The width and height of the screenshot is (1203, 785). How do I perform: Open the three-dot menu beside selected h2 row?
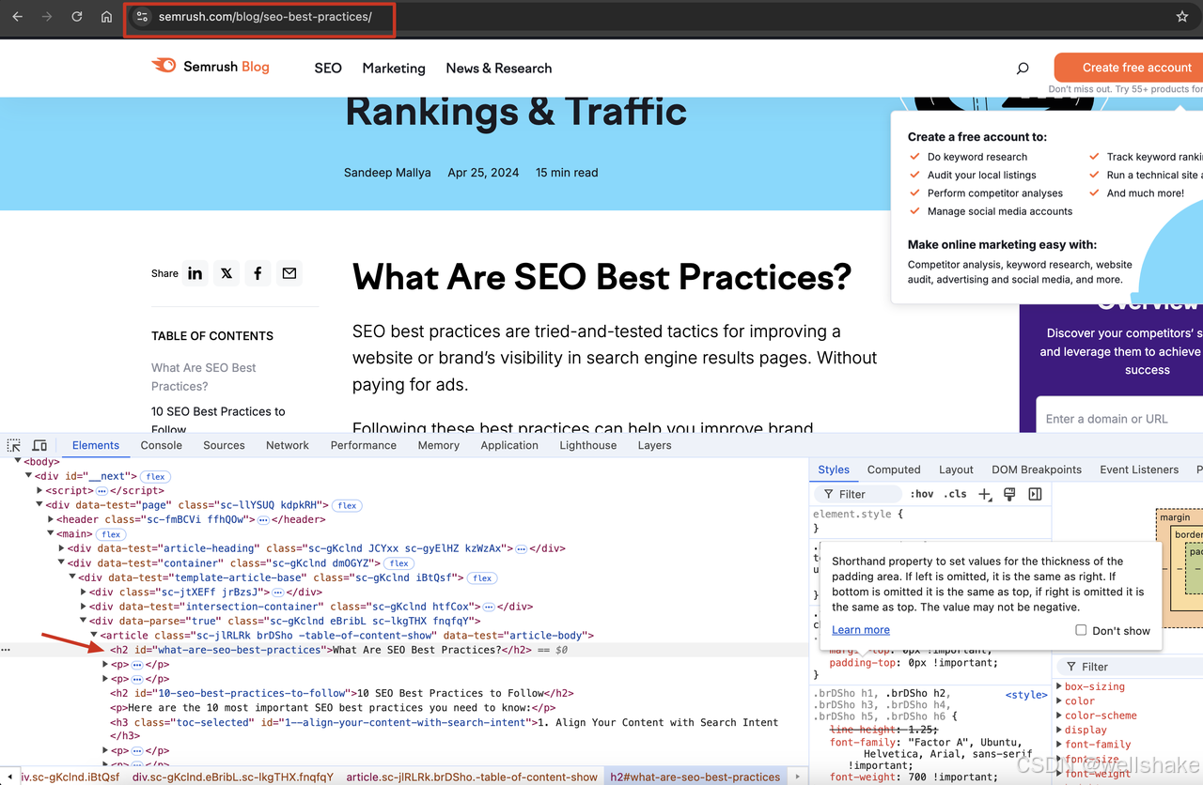click(x=7, y=650)
